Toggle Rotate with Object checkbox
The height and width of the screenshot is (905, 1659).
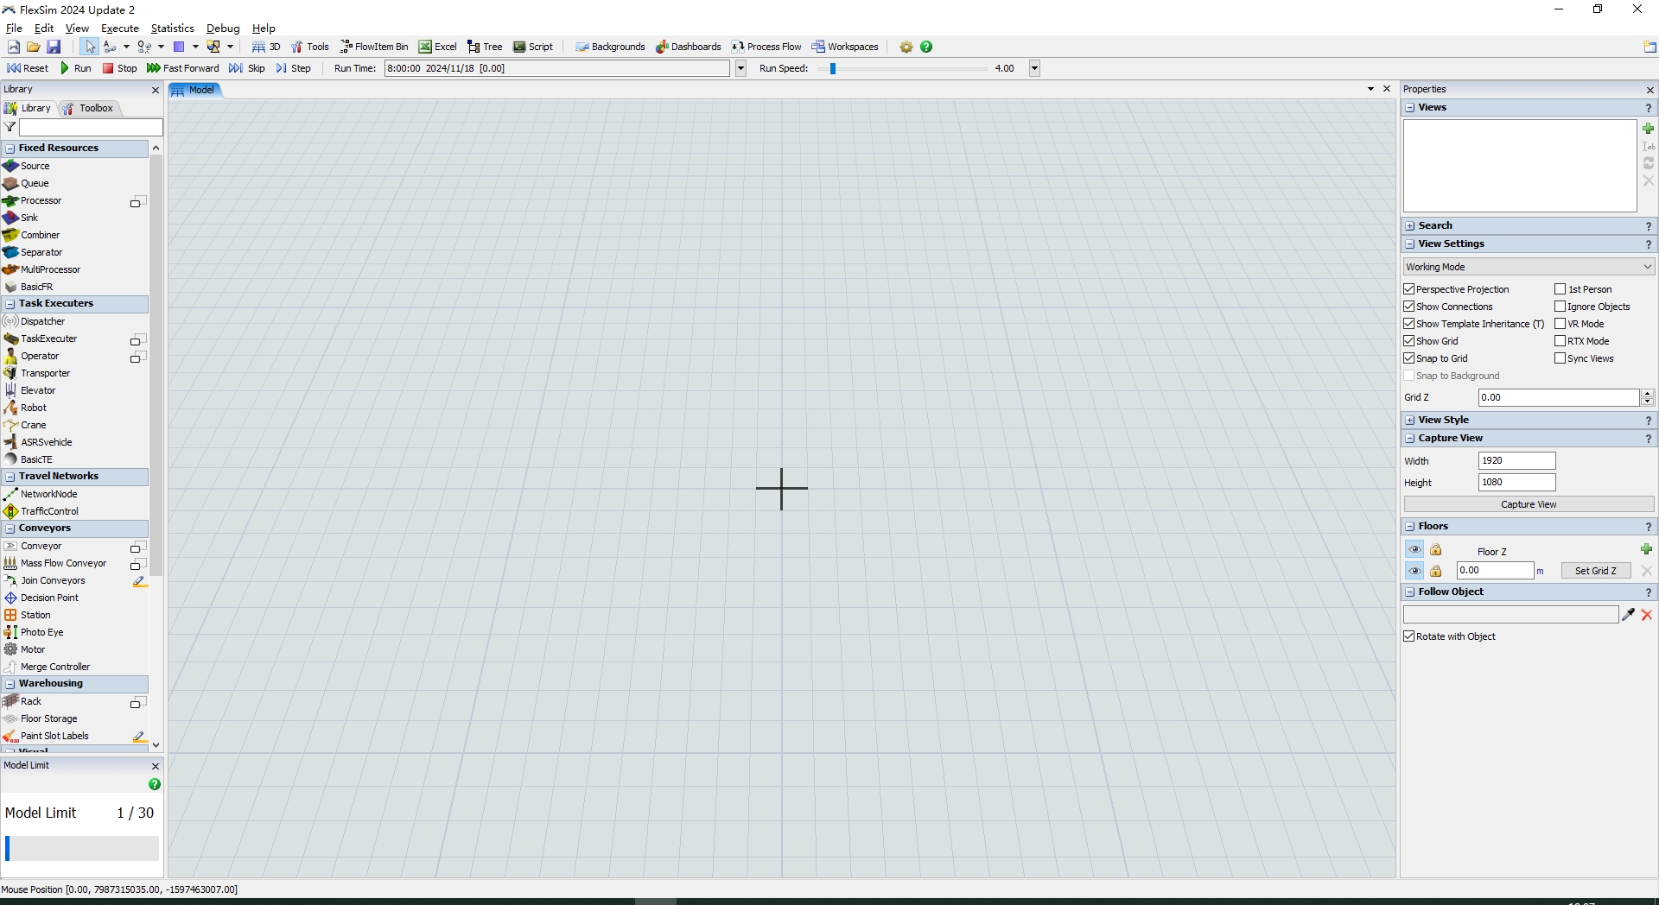click(x=1409, y=636)
